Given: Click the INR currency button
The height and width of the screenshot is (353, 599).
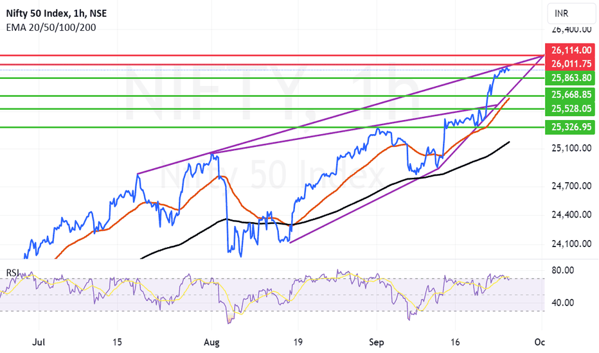Looking at the screenshot, I should (571, 13).
